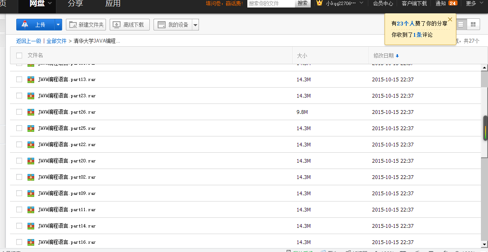Check the box for part25.rar
The image size is (488, 252).
tap(19, 129)
